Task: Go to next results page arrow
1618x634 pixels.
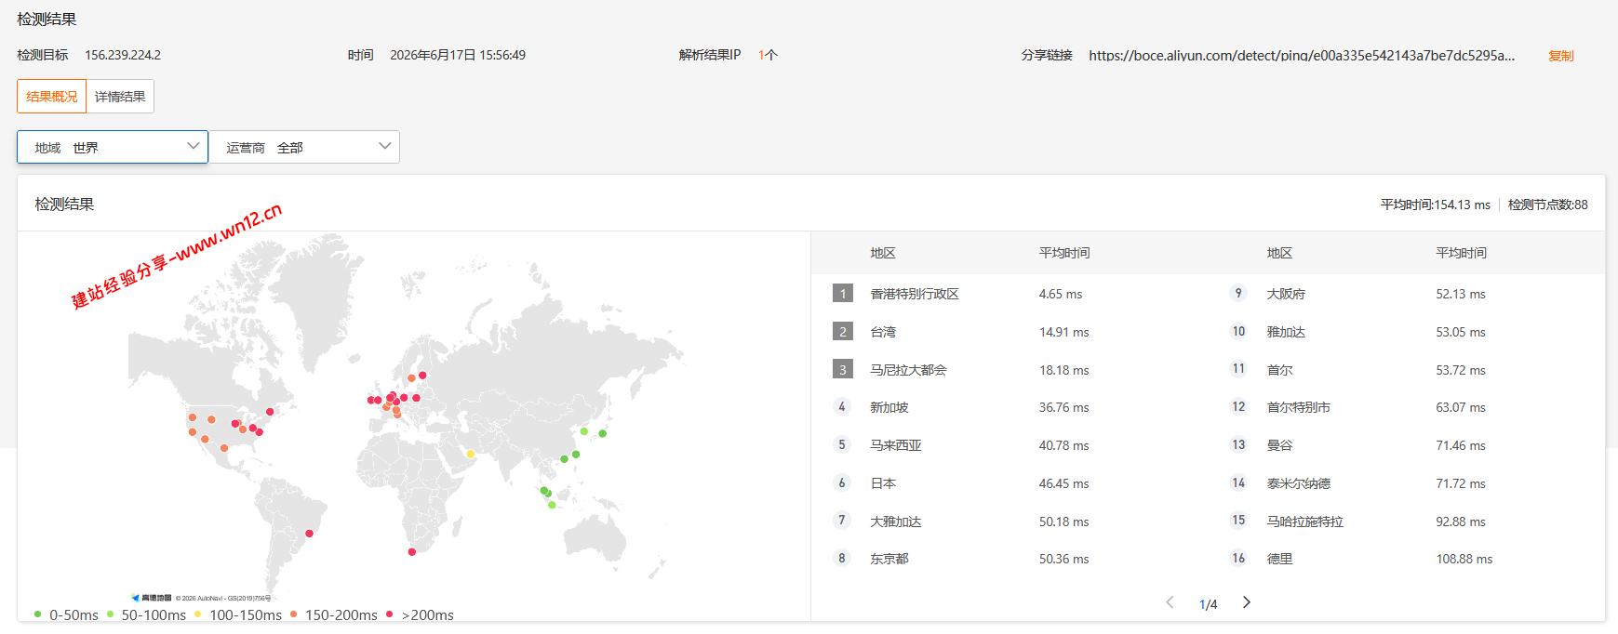Action: click(x=1247, y=602)
